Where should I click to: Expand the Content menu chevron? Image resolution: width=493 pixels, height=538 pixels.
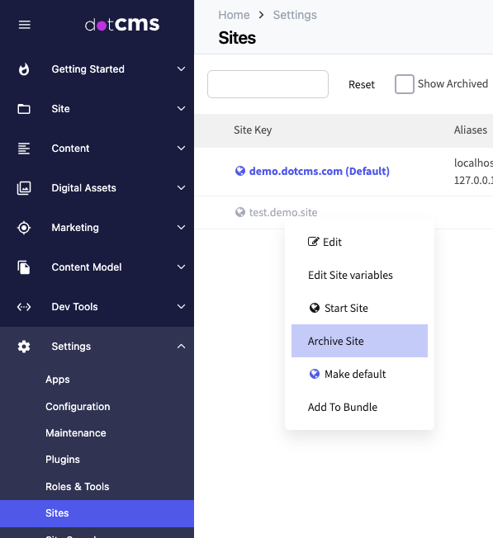pos(181,149)
